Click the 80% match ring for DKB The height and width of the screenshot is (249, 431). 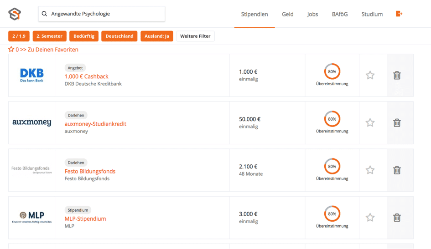[x=332, y=71]
